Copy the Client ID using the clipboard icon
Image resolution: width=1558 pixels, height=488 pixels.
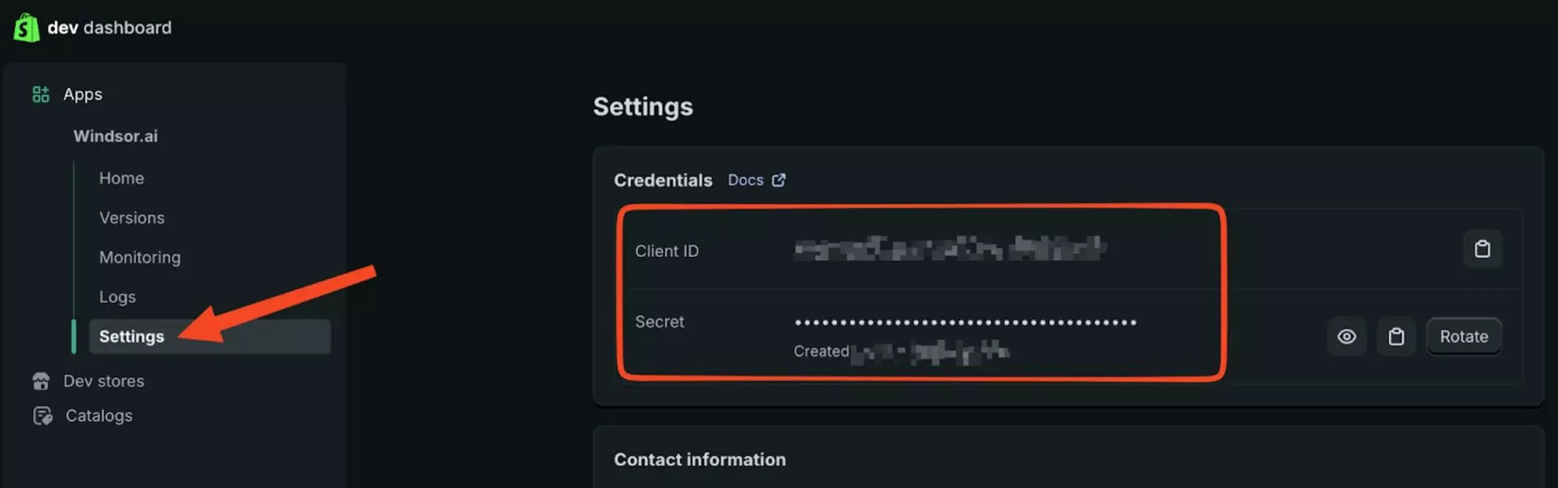point(1482,248)
